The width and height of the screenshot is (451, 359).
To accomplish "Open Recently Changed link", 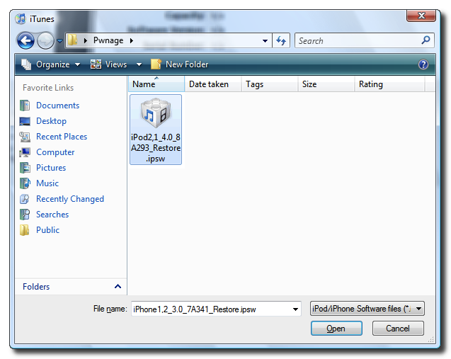I will (x=70, y=199).
